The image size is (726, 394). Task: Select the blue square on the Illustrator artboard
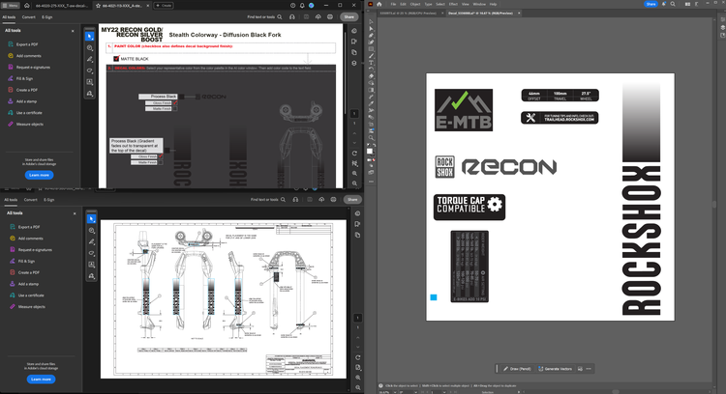coord(434,297)
